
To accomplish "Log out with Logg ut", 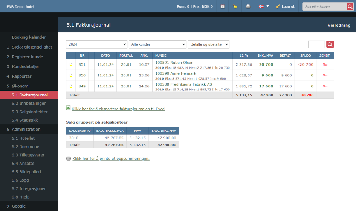I will (285, 6).
